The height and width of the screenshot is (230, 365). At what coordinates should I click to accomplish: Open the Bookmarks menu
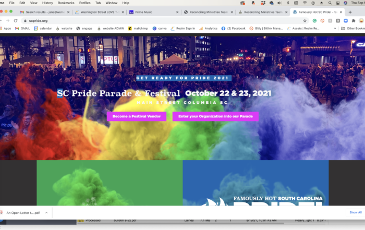(x=66, y=3)
